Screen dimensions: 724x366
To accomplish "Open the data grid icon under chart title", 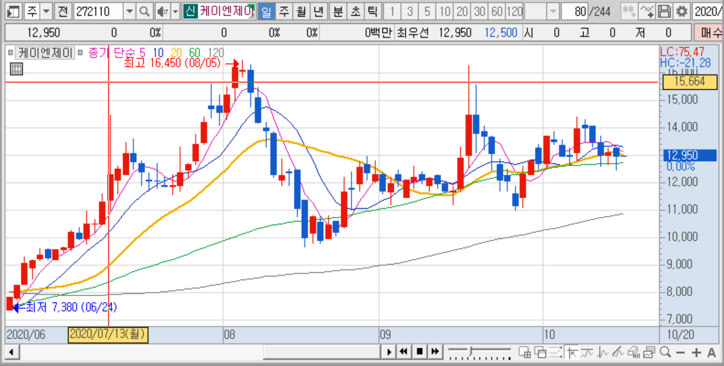I will (16, 69).
